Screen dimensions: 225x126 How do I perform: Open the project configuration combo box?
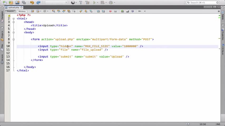(x=56, y=3)
